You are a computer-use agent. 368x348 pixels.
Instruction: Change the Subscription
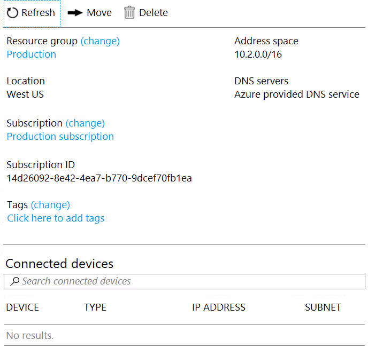85,123
